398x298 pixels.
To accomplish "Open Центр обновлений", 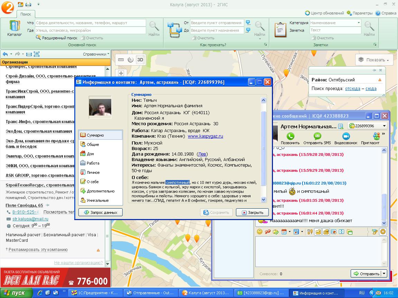I will (324, 13).
